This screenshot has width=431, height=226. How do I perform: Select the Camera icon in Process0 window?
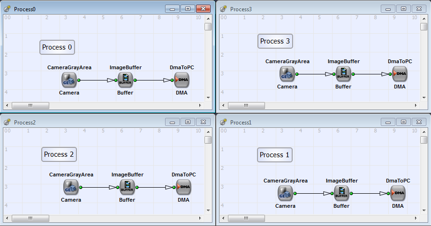pyautogui.click(x=69, y=80)
